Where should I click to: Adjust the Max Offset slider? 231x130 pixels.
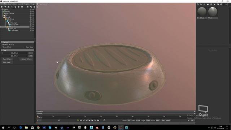tap(15, 56)
